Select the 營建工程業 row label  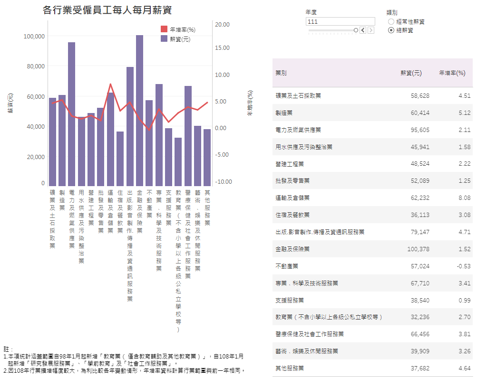point(290,164)
